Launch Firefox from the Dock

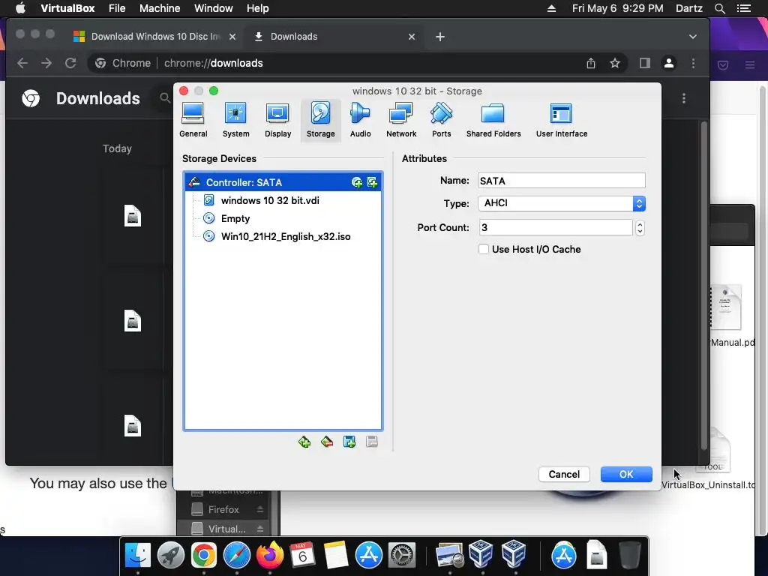[270, 556]
